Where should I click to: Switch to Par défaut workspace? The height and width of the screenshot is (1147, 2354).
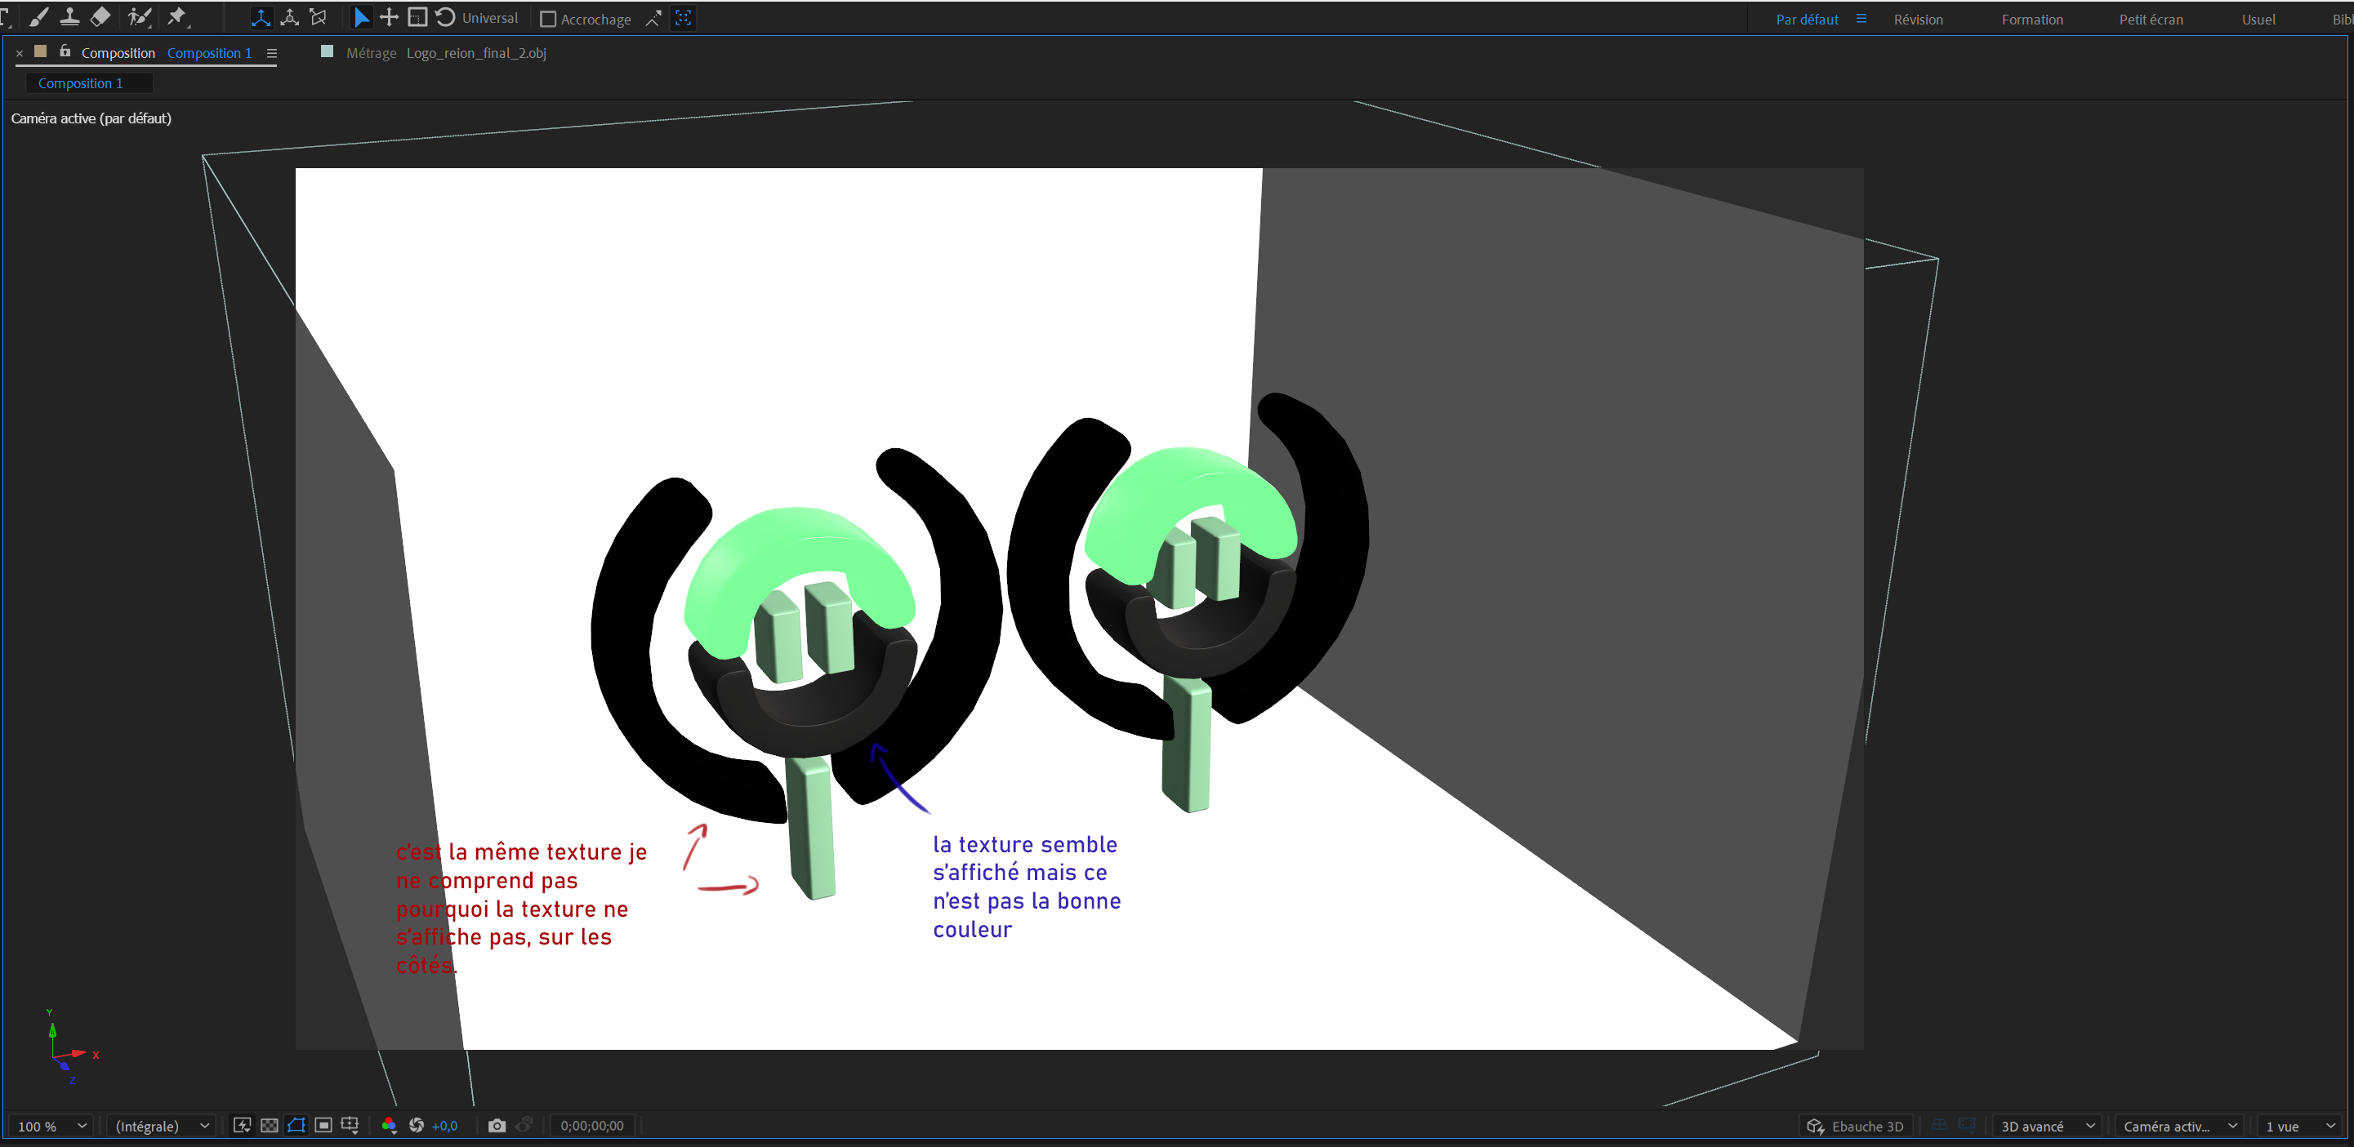click(x=1807, y=19)
